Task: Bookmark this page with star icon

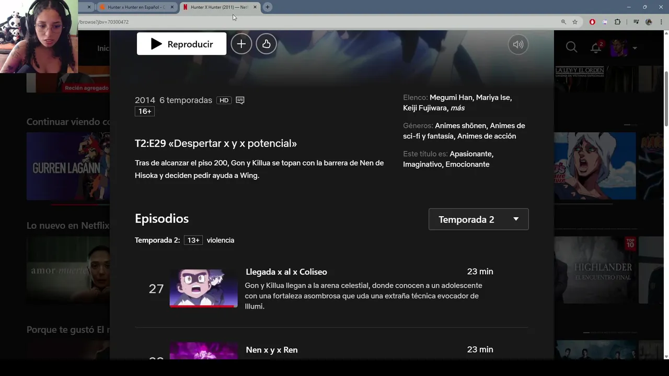Action: [575, 22]
